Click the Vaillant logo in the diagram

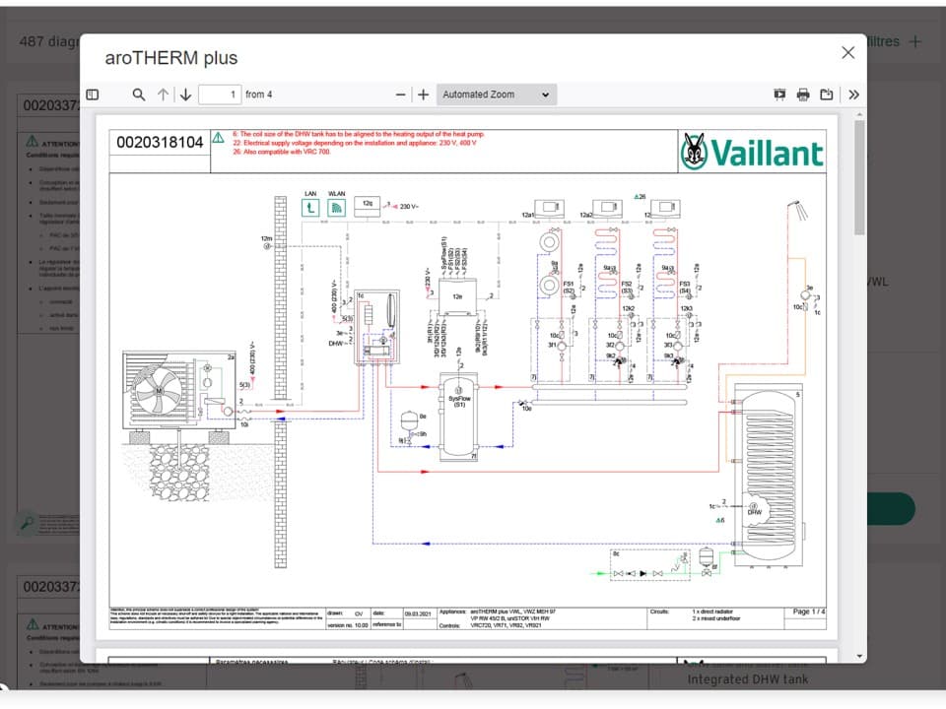(x=752, y=152)
